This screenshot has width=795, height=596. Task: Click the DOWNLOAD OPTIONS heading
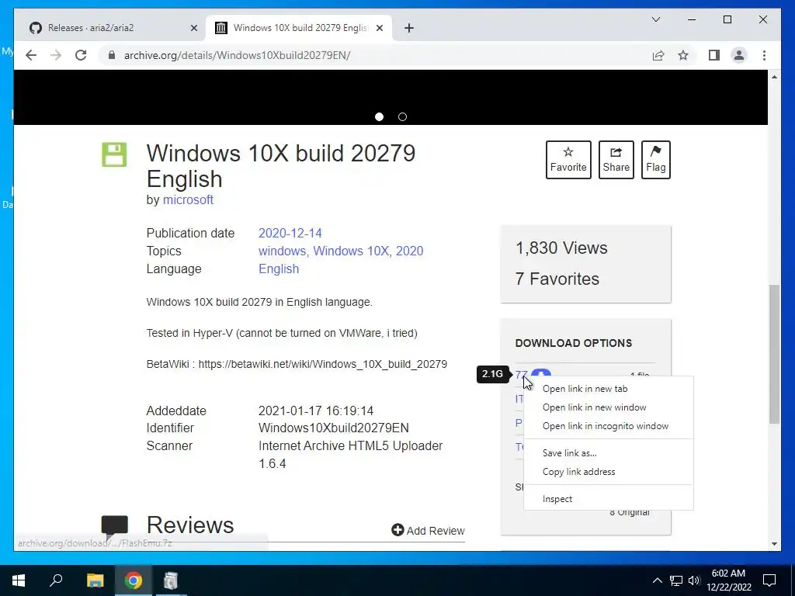(574, 343)
